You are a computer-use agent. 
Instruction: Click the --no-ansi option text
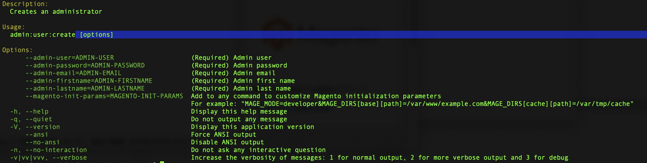pos(43,142)
